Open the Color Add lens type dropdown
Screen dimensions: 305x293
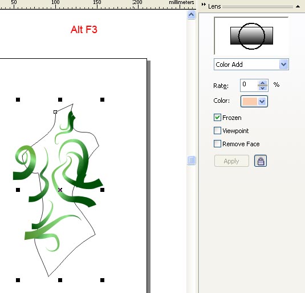point(283,65)
